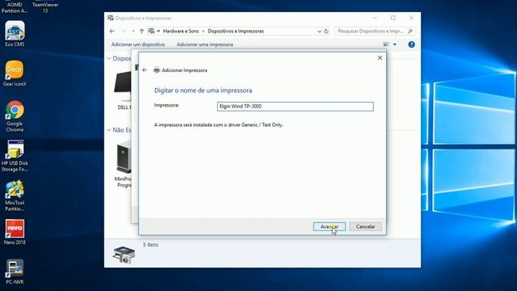The image size is (517, 291).
Task: Click inside the Impressora name field
Action: [295, 106]
